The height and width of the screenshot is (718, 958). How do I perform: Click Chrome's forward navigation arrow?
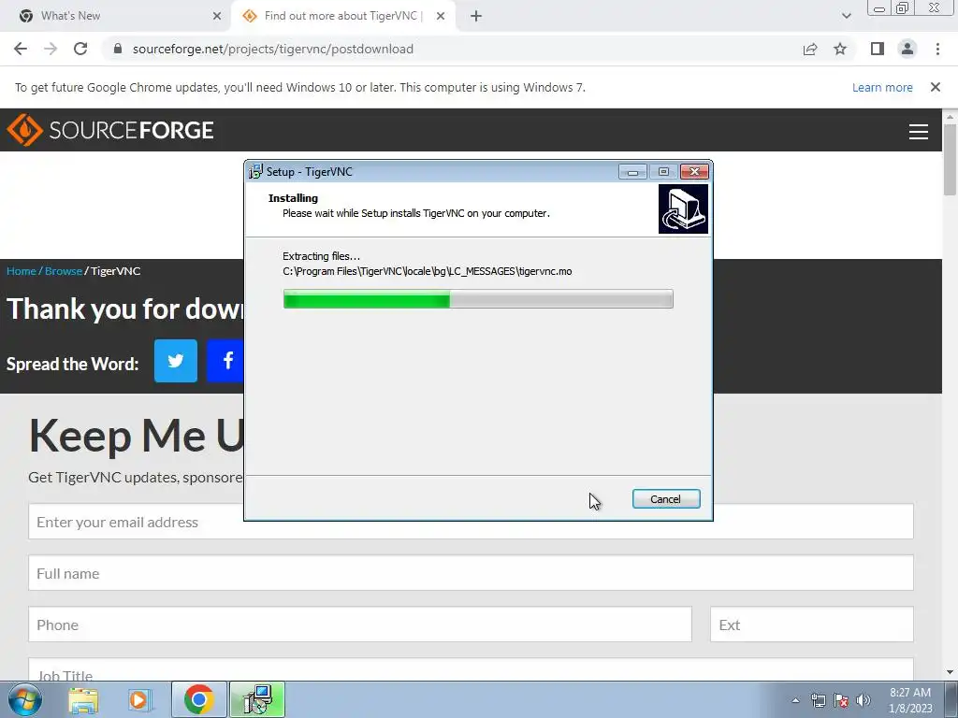click(x=51, y=49)
